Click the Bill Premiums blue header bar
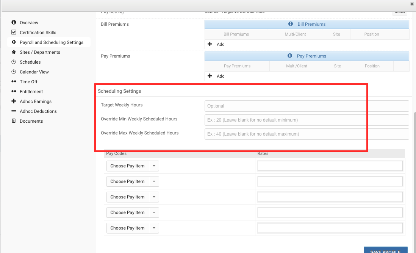The image size is (416, 253). 307,24
